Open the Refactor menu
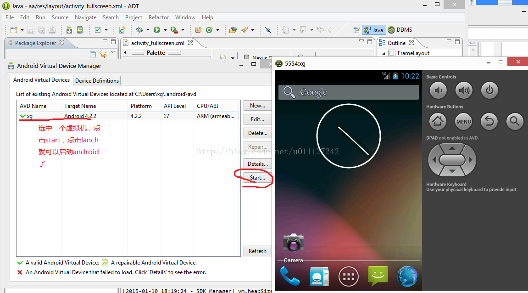The image size is (528, 293). click(x=159, y=17)
